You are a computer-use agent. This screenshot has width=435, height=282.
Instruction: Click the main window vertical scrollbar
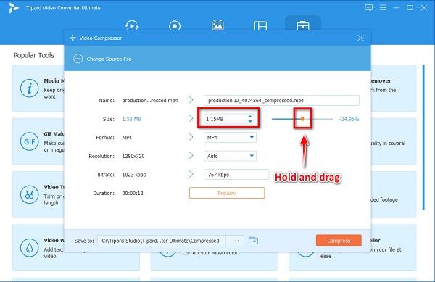[x=423, y=137]
